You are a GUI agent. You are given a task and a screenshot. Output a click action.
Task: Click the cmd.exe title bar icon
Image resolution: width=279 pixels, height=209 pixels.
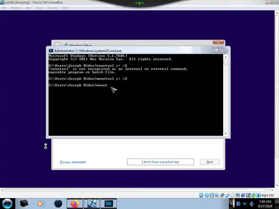pyautogui.click(x=51, y=51)
